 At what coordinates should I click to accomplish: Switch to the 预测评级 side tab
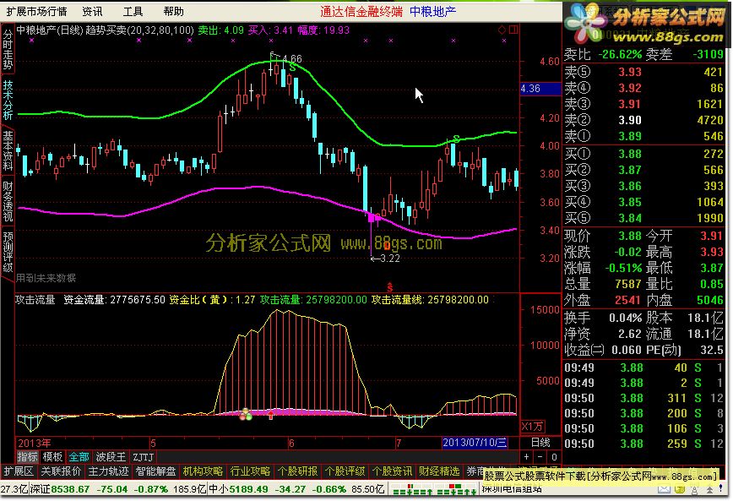[x=8, y=252]
